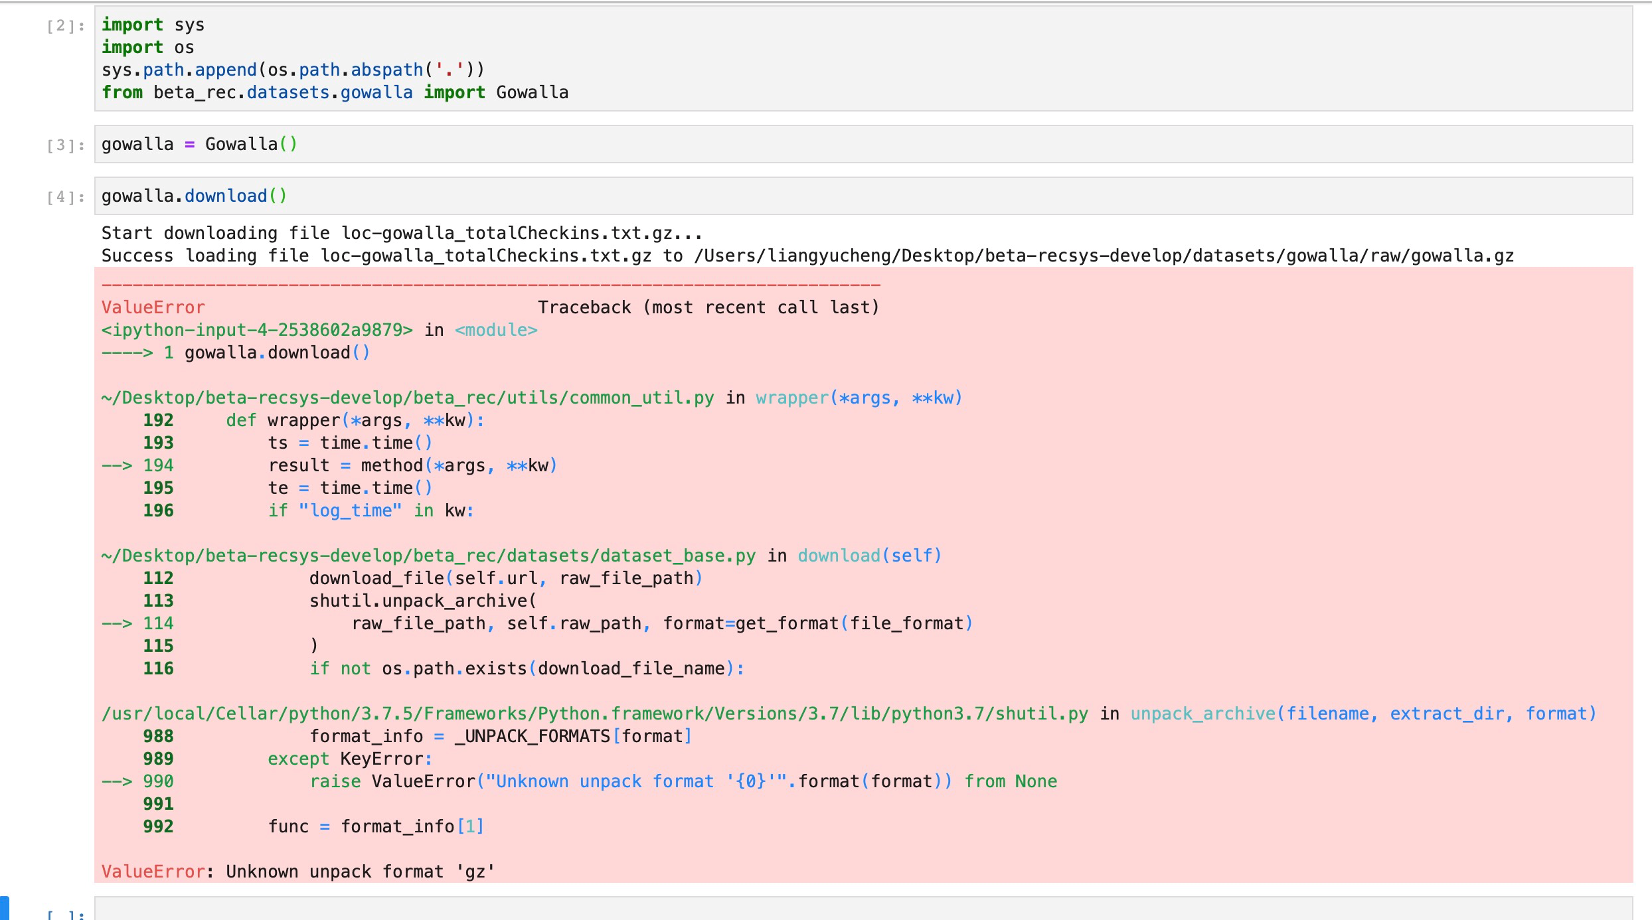The image size is (1652, 920).
Task: Click the dataset_base.py file path in traceback
Action: (x=428, y=556)
